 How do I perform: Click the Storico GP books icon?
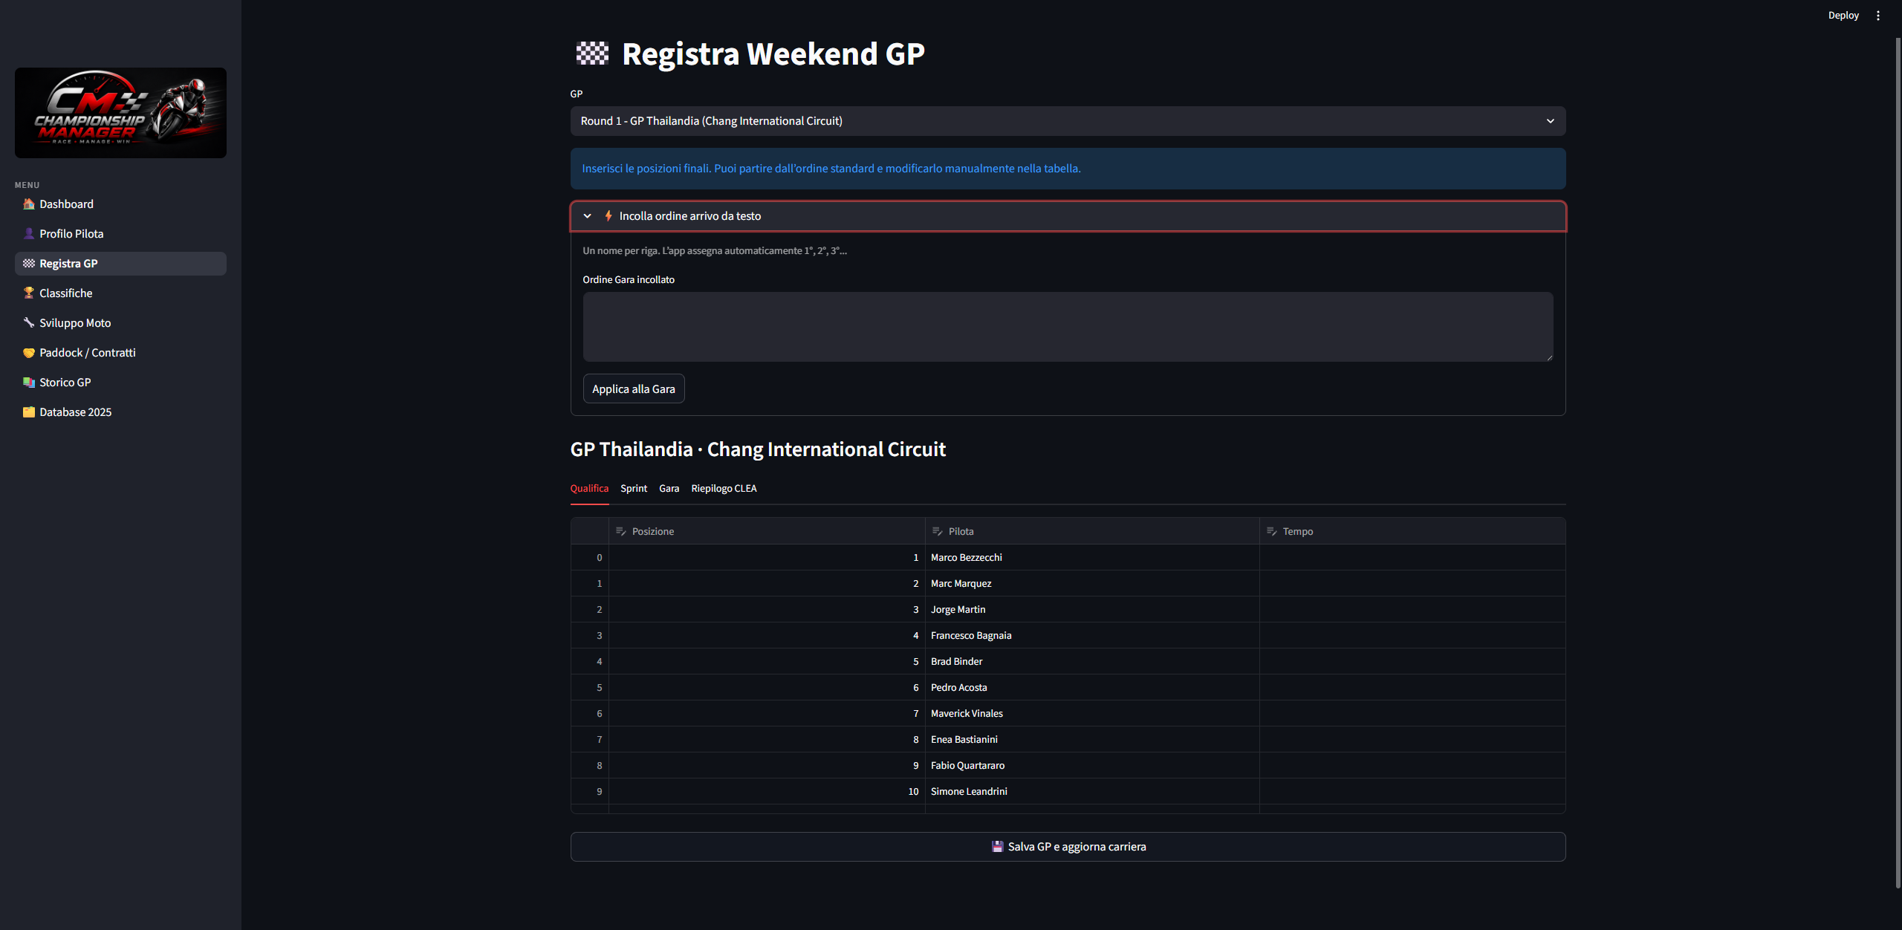[29, 382]
